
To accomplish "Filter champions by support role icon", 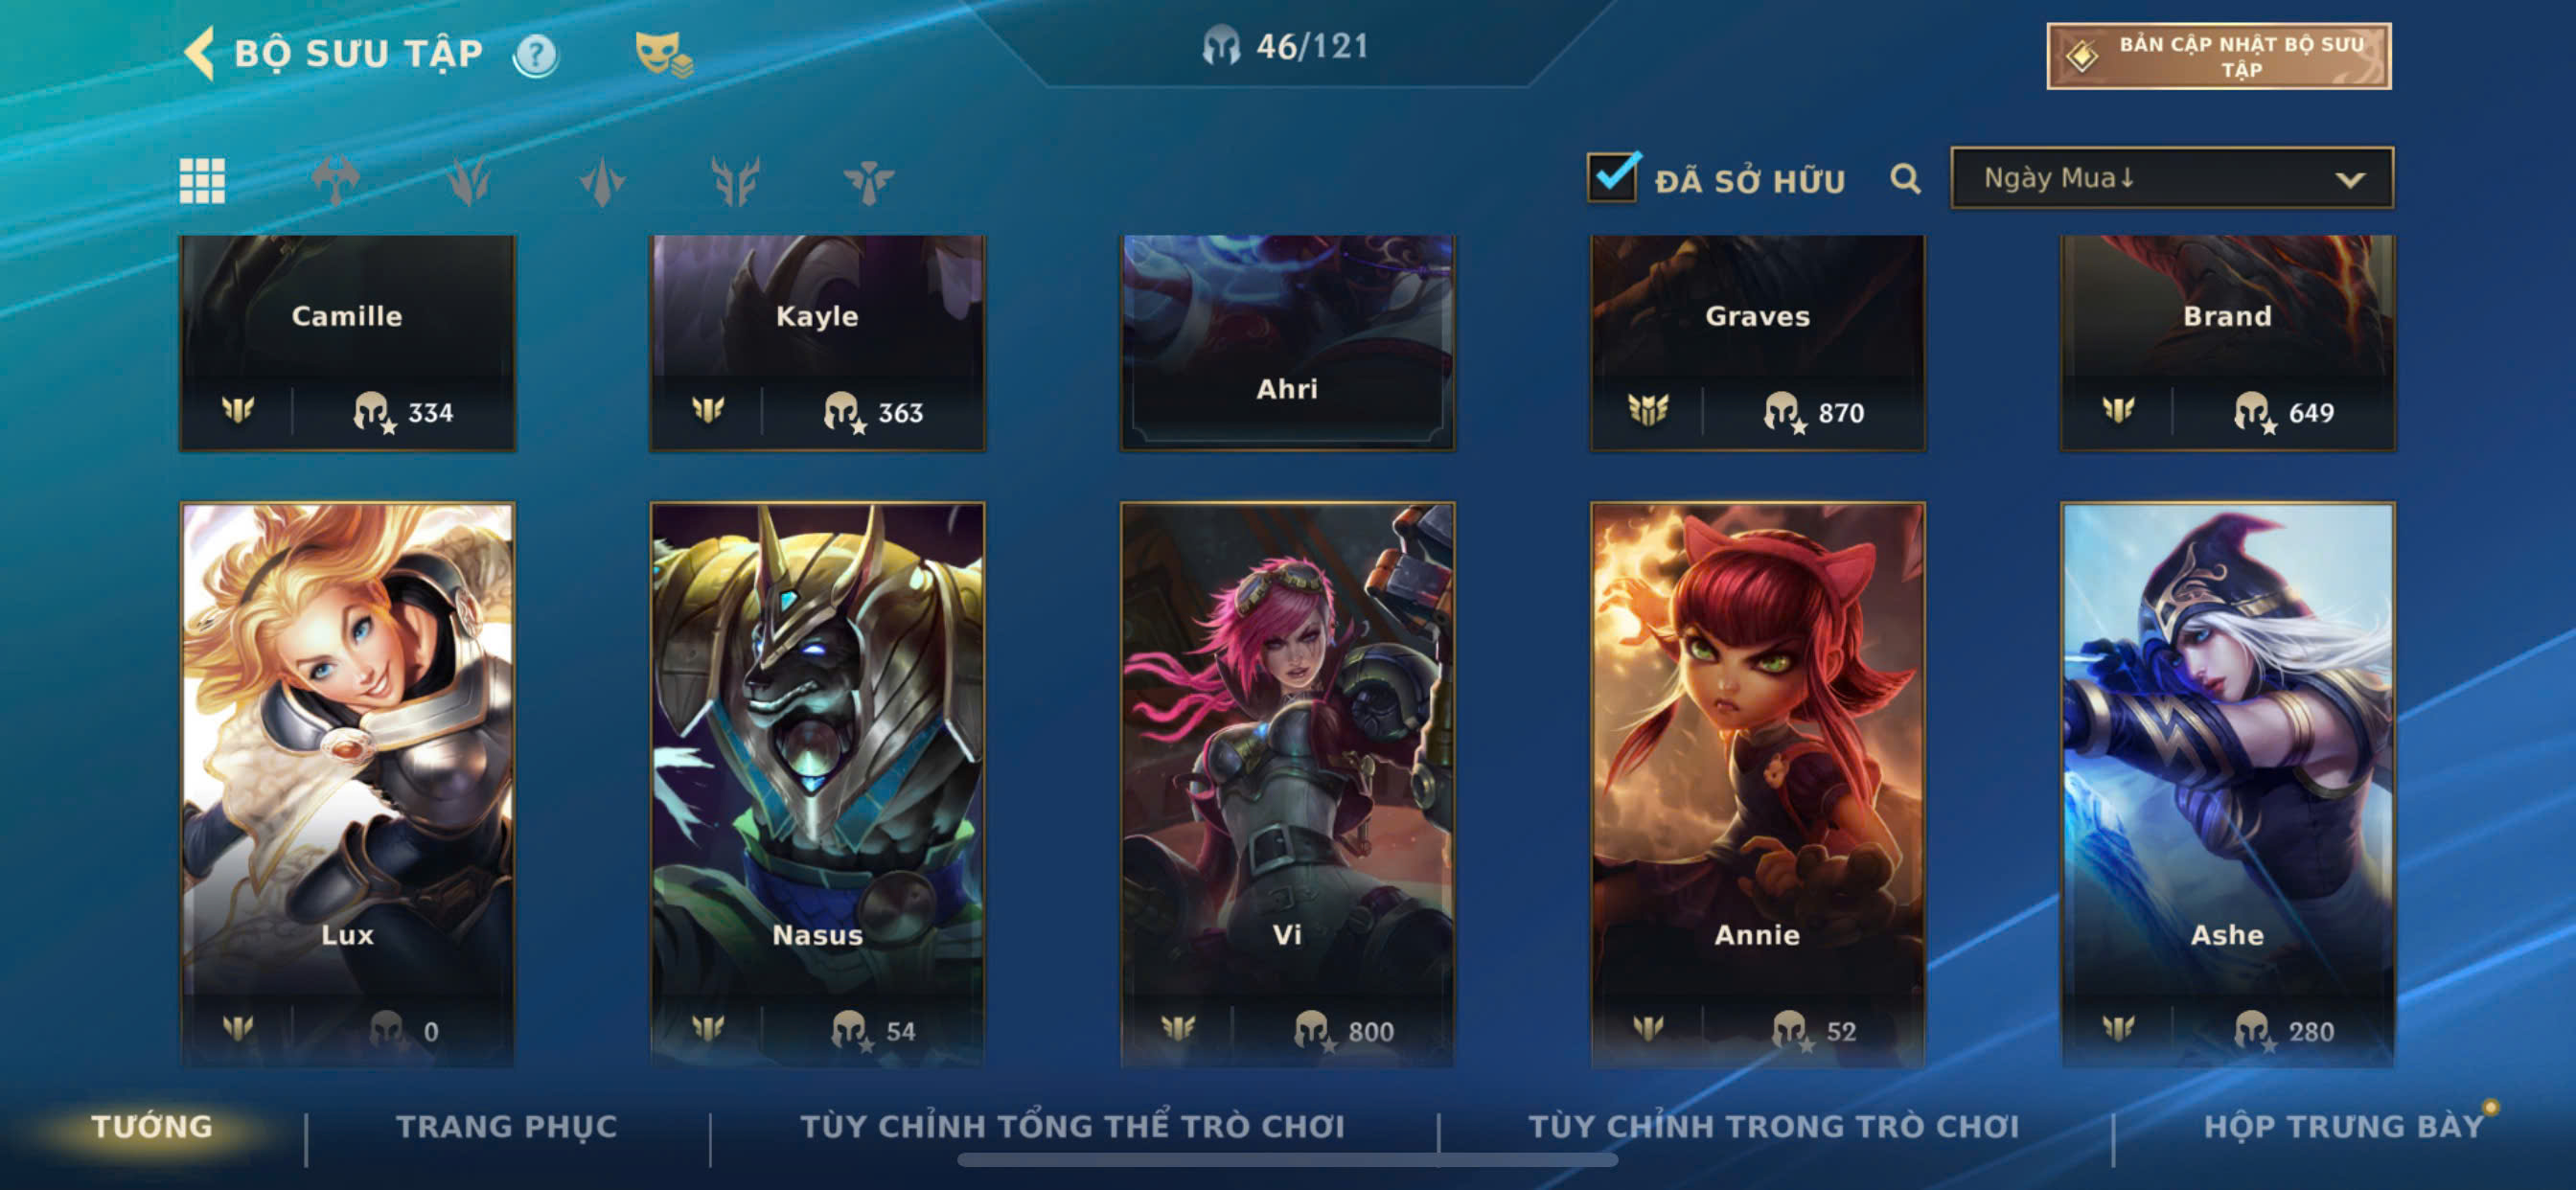I will (x=868, y=181).
